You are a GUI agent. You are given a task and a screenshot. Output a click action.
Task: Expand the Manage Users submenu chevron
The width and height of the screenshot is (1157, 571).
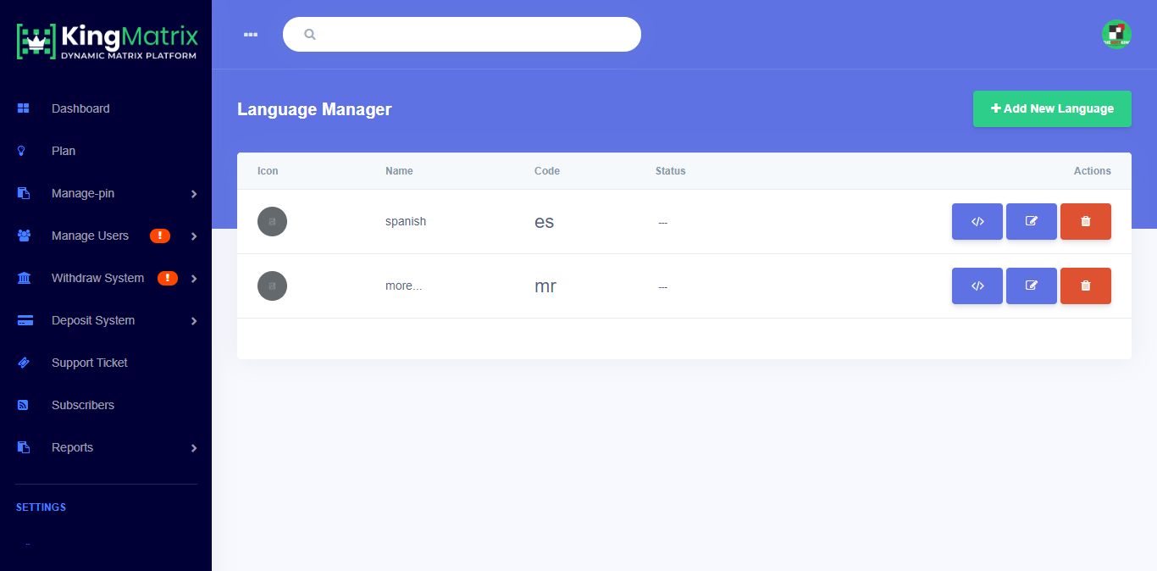194,236
